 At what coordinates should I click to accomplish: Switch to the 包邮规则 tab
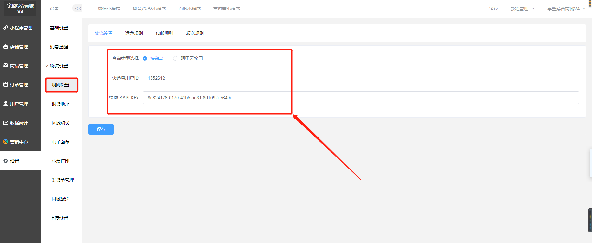click(x=164, y=33)
